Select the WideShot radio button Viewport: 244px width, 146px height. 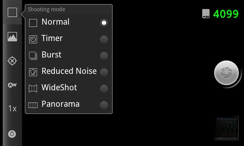point(104,89)
